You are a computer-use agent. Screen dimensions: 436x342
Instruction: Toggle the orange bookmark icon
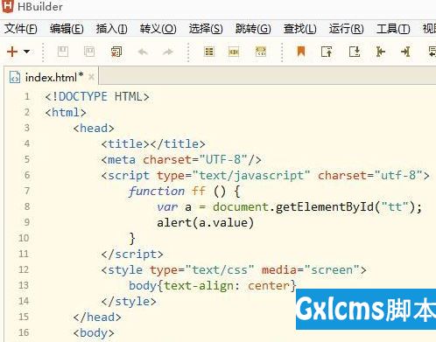click(x=301, y=52)
